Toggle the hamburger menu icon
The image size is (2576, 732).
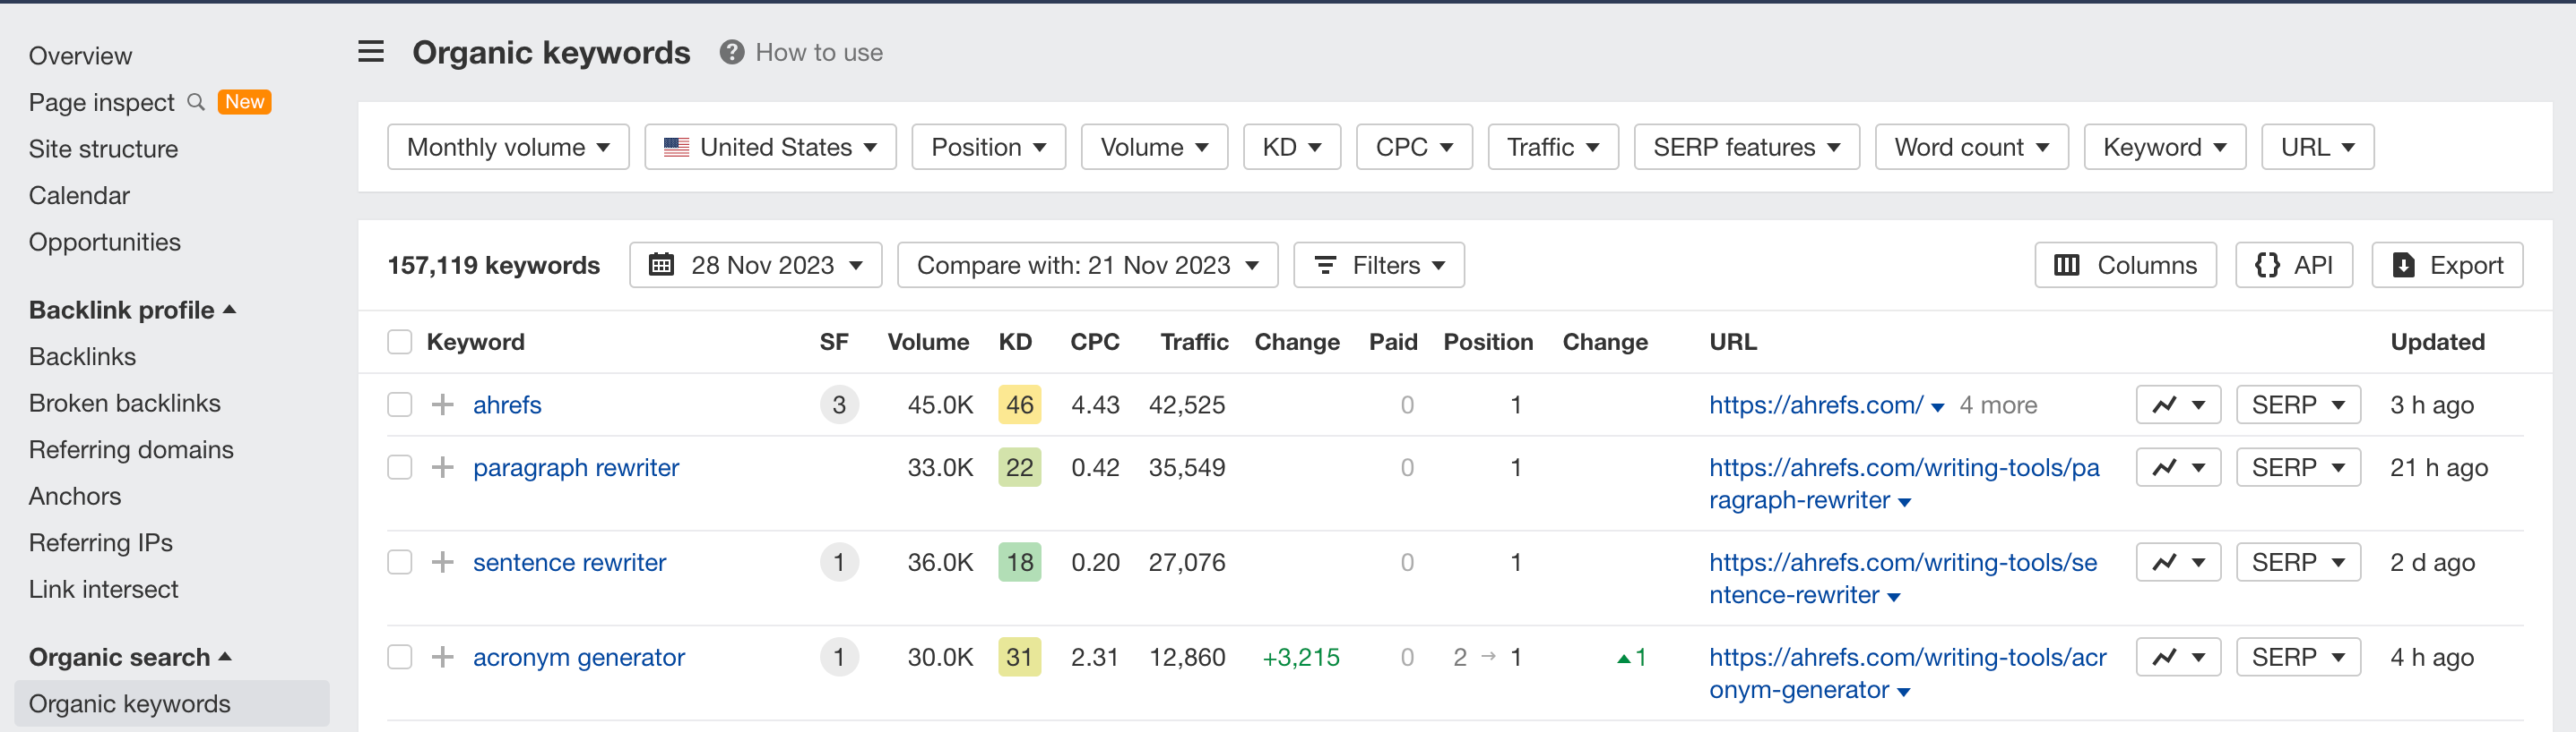click(371, 52)
